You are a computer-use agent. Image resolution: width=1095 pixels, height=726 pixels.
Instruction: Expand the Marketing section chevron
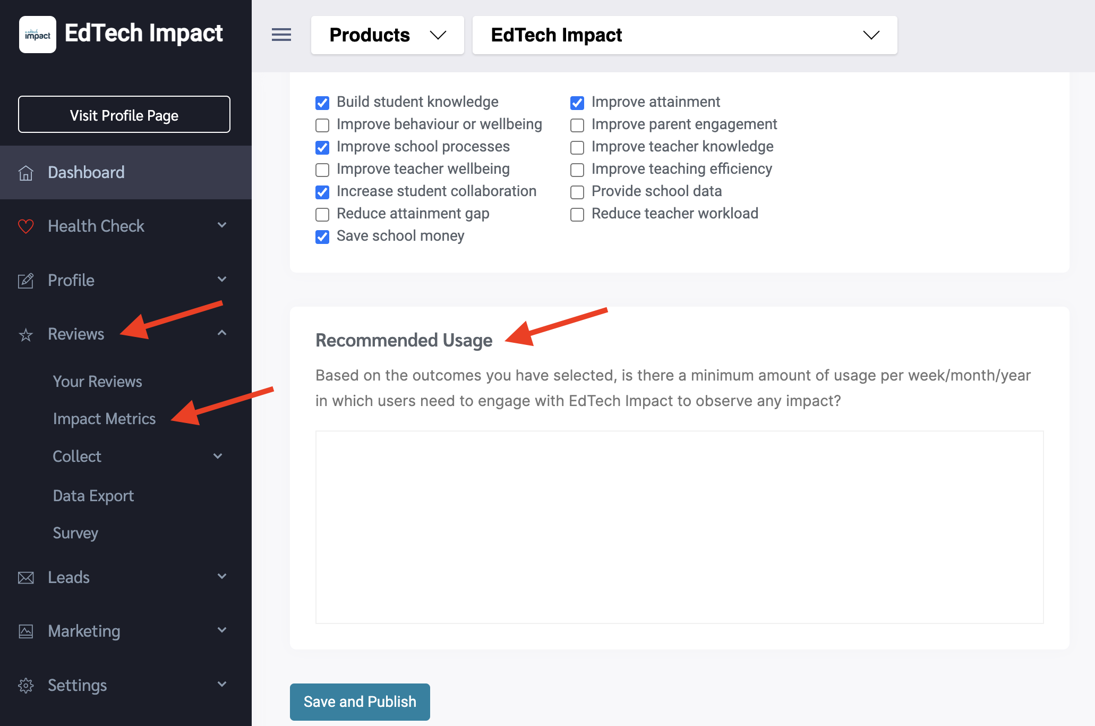[x=222, y=630]
